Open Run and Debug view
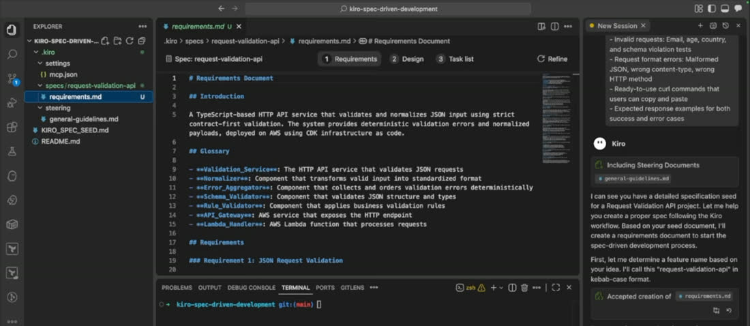The image size is (750, 326). (12, 103)
